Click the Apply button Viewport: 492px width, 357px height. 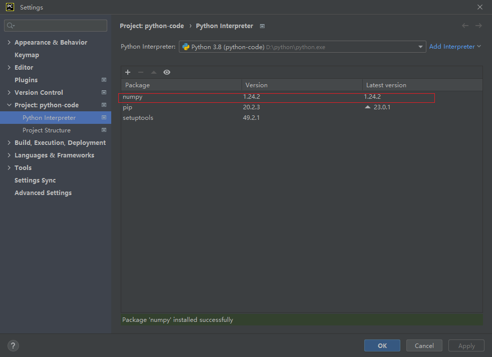466,345
